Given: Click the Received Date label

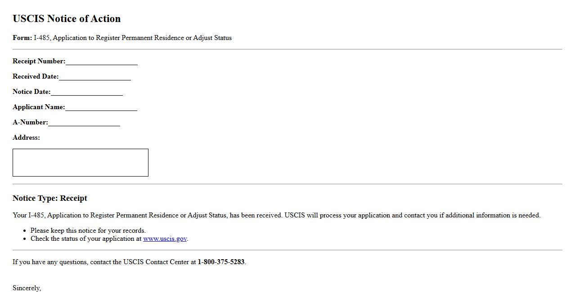Looking at the screenshot, I should pyautogui.click(x=36, y=76).
